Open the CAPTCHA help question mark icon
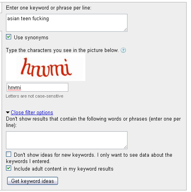 (x=123, y=50)
